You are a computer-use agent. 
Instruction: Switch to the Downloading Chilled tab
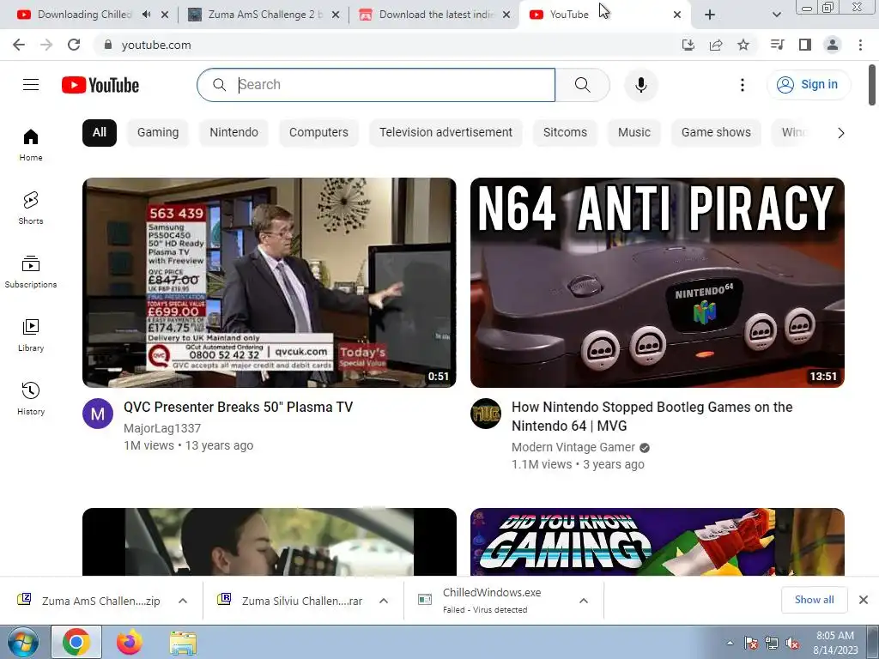point(84,15)
